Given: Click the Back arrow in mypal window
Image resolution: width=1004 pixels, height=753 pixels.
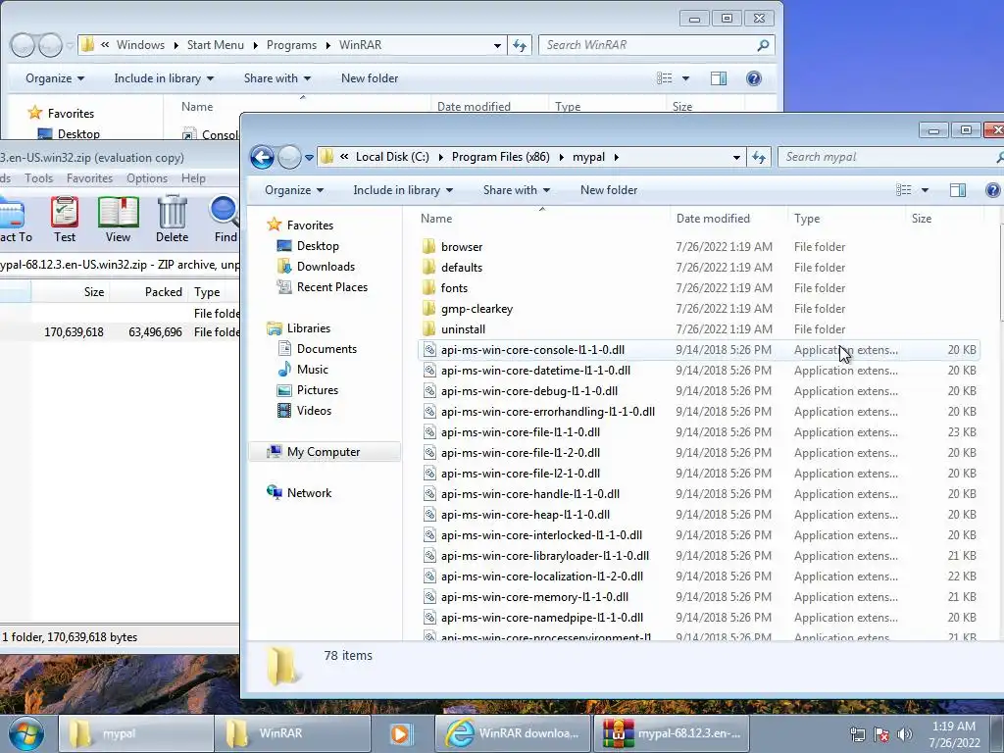Looking at the screenshot, I should [262, 157].
